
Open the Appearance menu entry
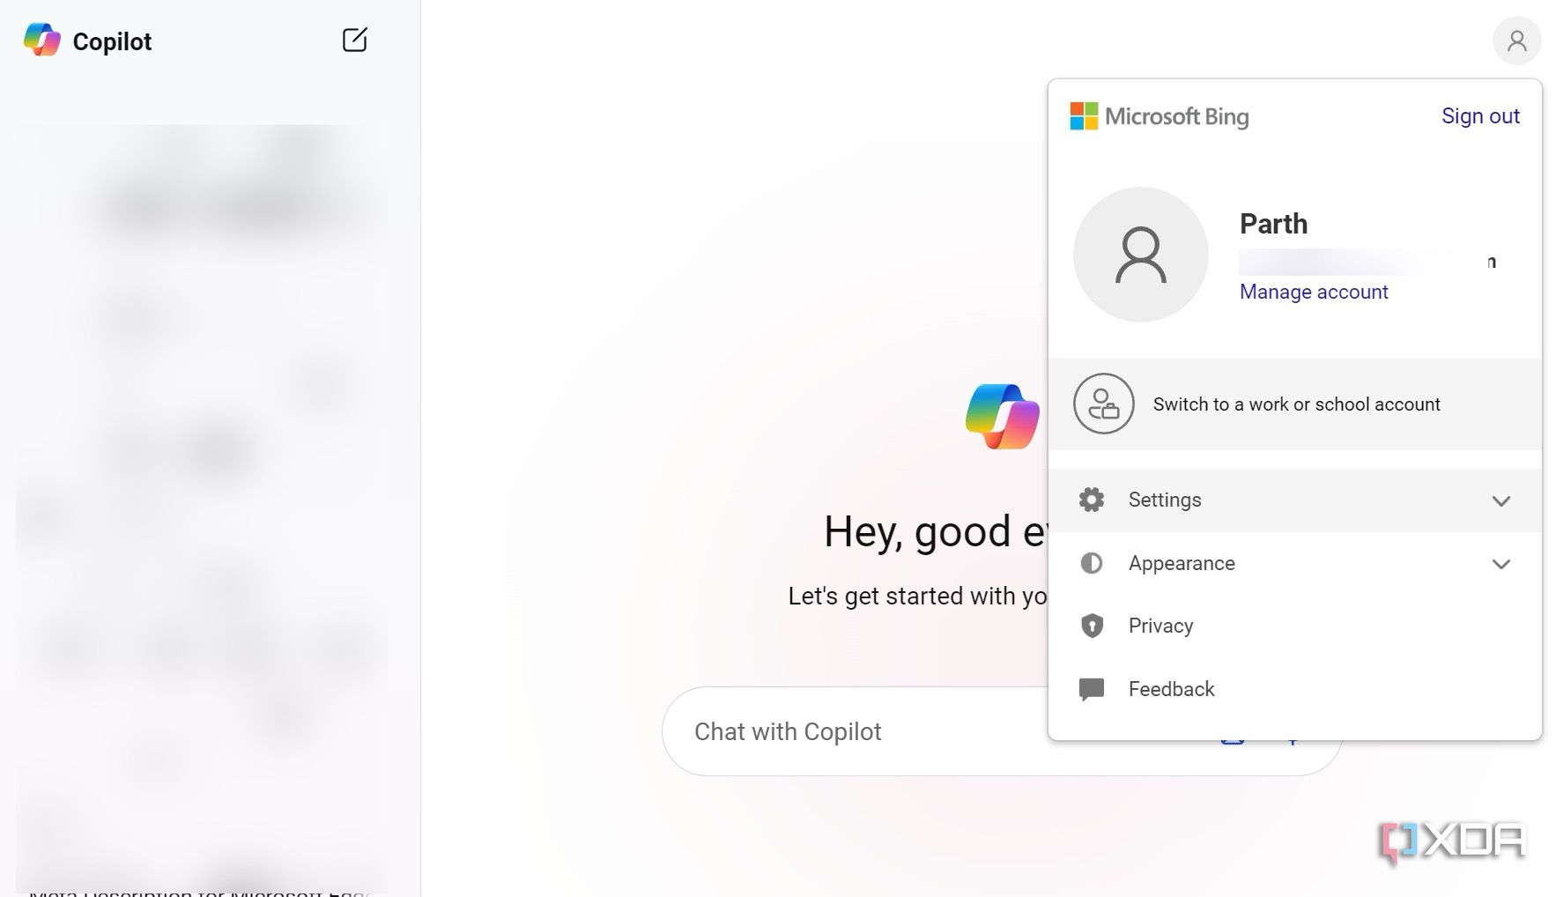pyautogui.click(x=1295, y=564)
